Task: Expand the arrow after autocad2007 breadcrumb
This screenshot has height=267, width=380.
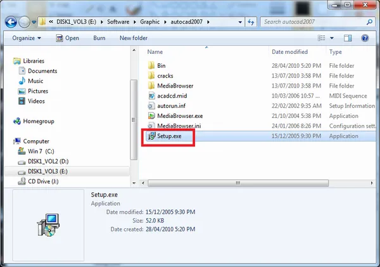Action: click(x=208, y=22)
